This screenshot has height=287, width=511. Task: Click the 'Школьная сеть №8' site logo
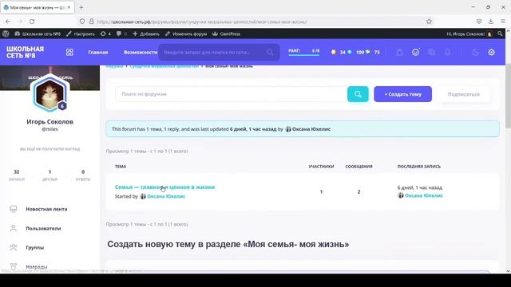pos(25,53)
